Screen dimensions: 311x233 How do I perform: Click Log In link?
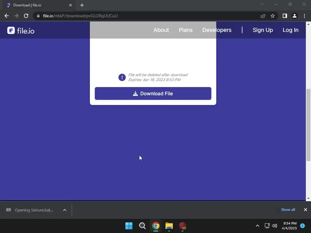pyautogui.click(x=290, y=30)
